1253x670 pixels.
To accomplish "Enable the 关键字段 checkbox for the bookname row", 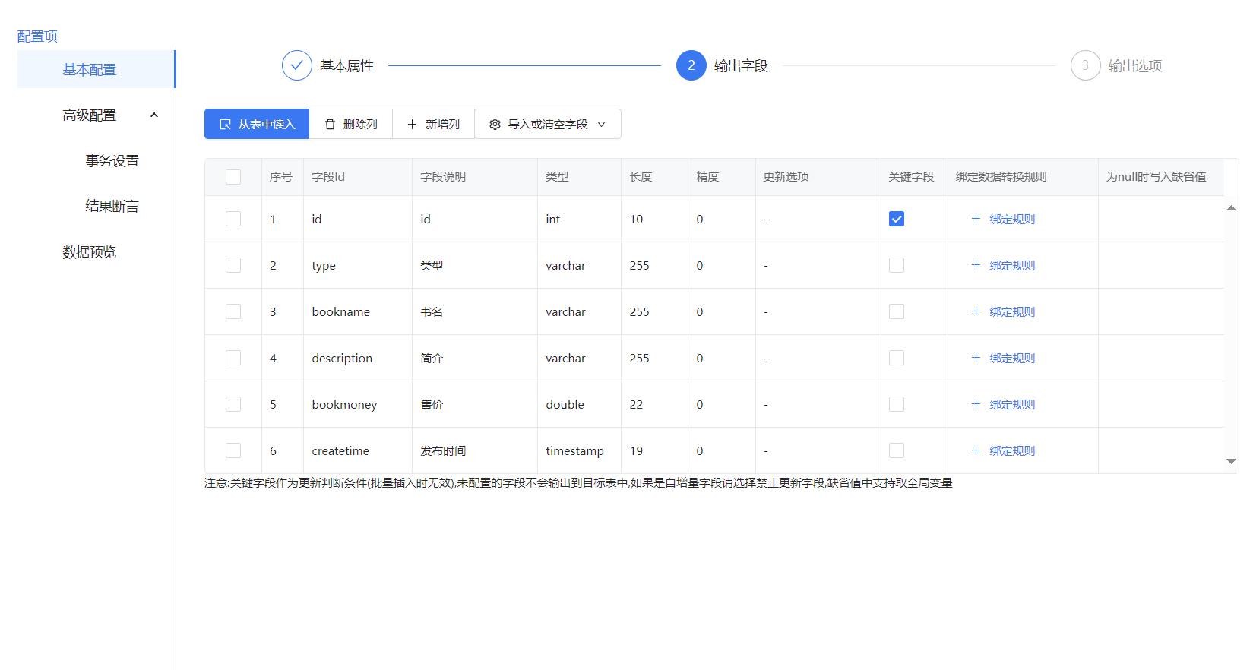I will click(x=897, y=311).
